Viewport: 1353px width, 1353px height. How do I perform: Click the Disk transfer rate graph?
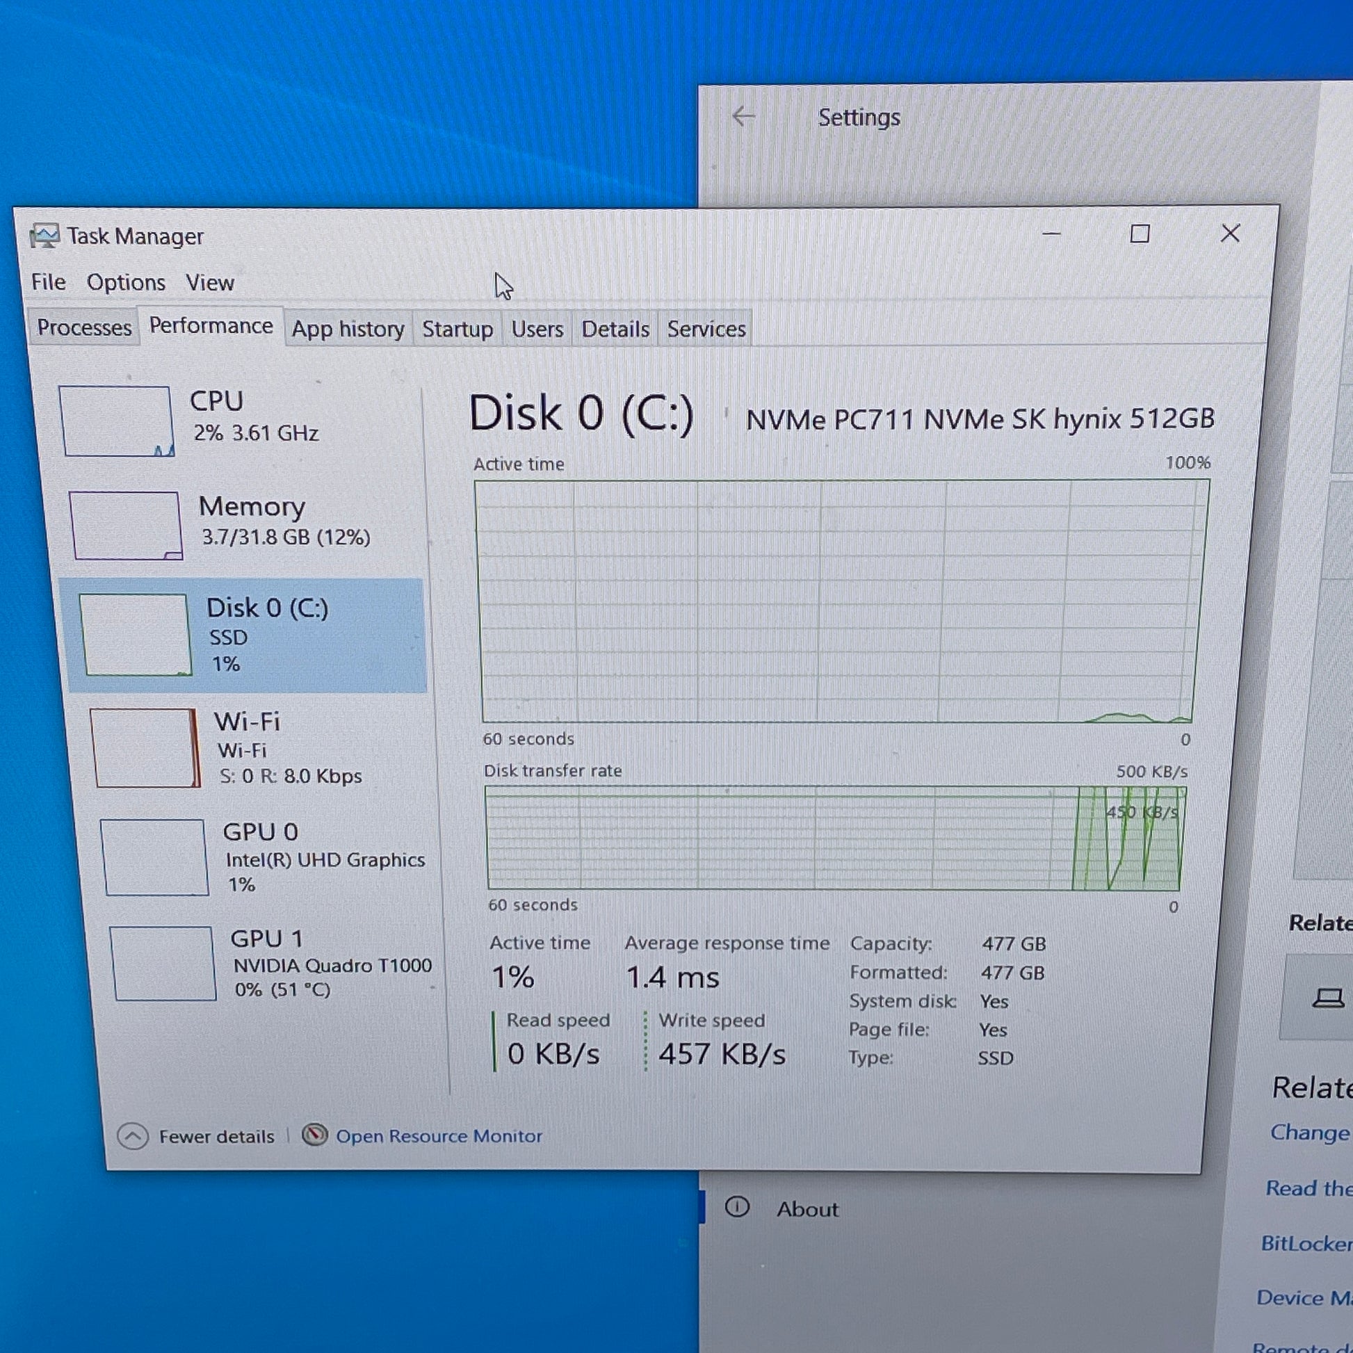834,838
